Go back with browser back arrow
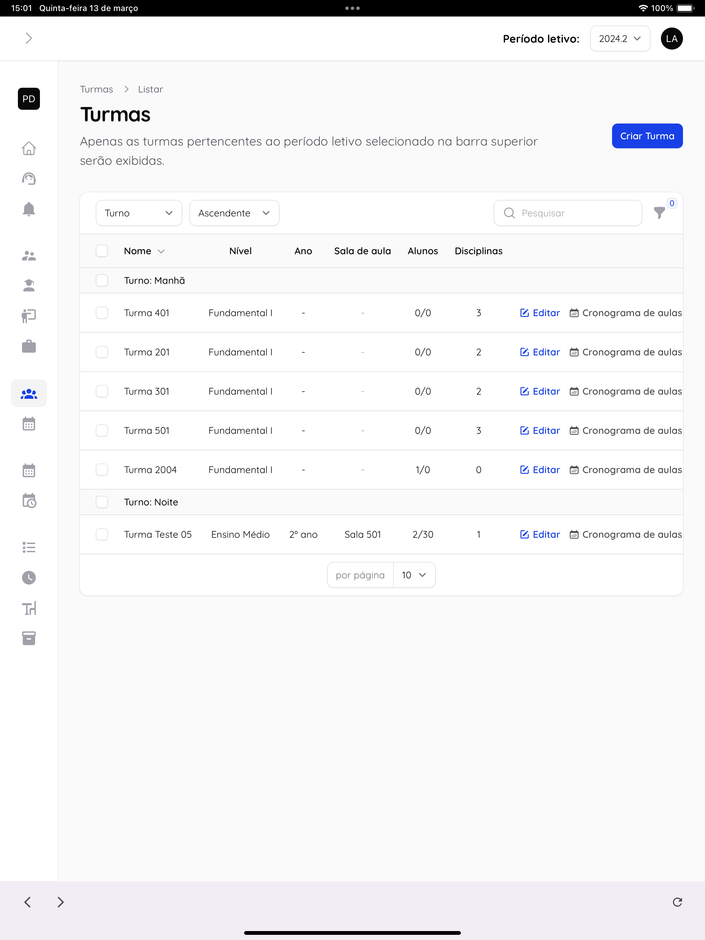The image size is (705, 940). pyautogui.click(x=28, y=902)
